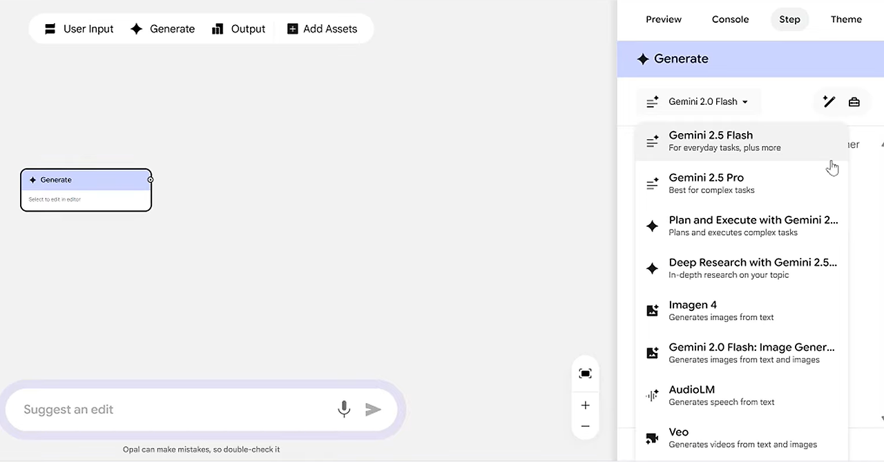Click the toolbox icon
Image resolution: width=884 pixels, height=462 pixels.
click(x=854, y=102)
